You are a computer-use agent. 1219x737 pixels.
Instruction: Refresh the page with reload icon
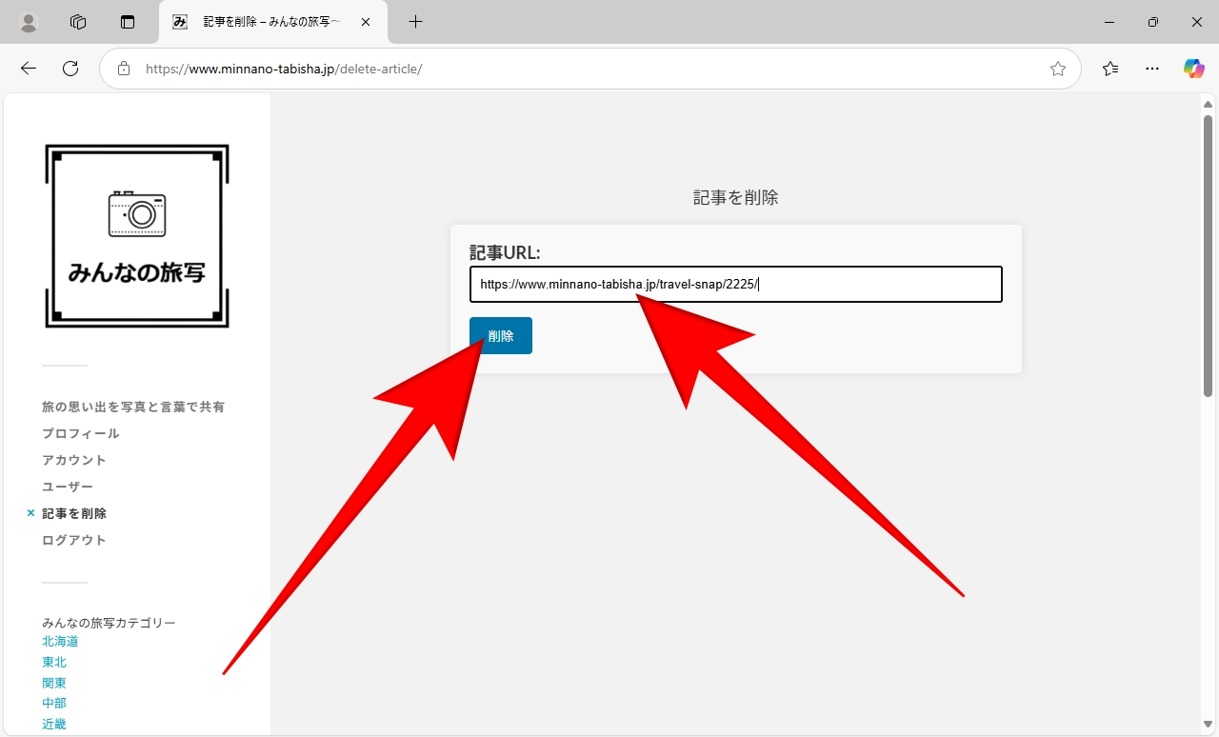tap(70, 69)
